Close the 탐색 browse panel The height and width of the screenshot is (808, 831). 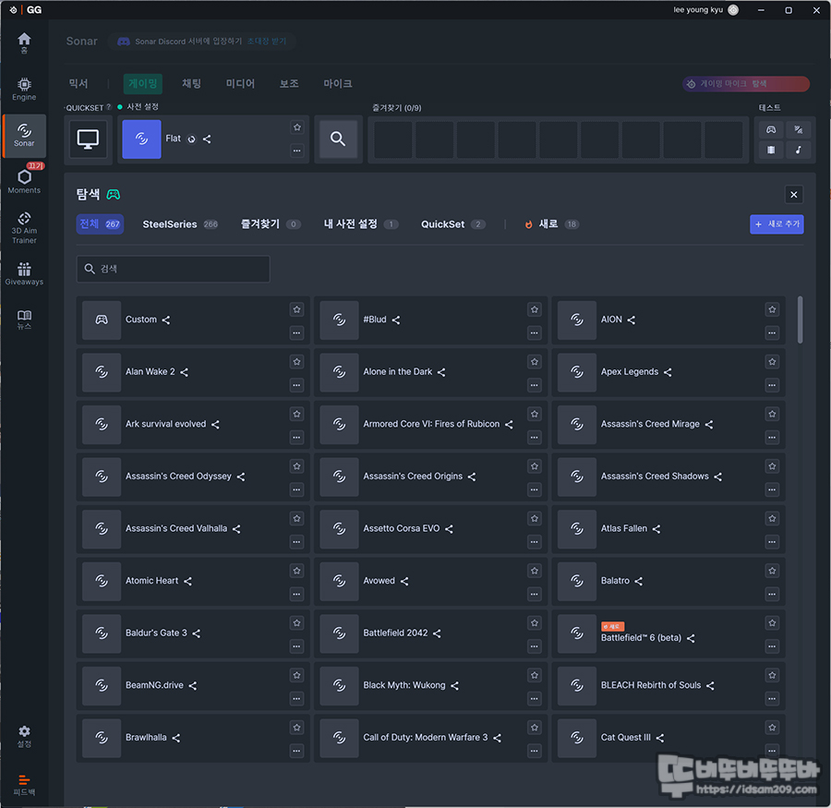click(793, 195)
